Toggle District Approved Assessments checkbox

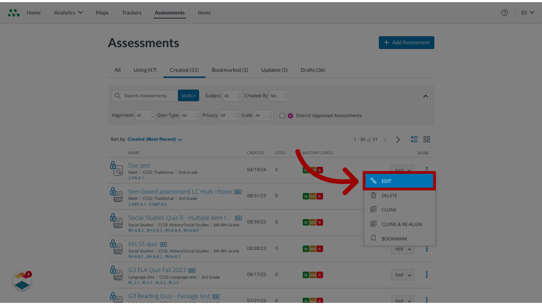pyautogui.click(x=282, y=116)
